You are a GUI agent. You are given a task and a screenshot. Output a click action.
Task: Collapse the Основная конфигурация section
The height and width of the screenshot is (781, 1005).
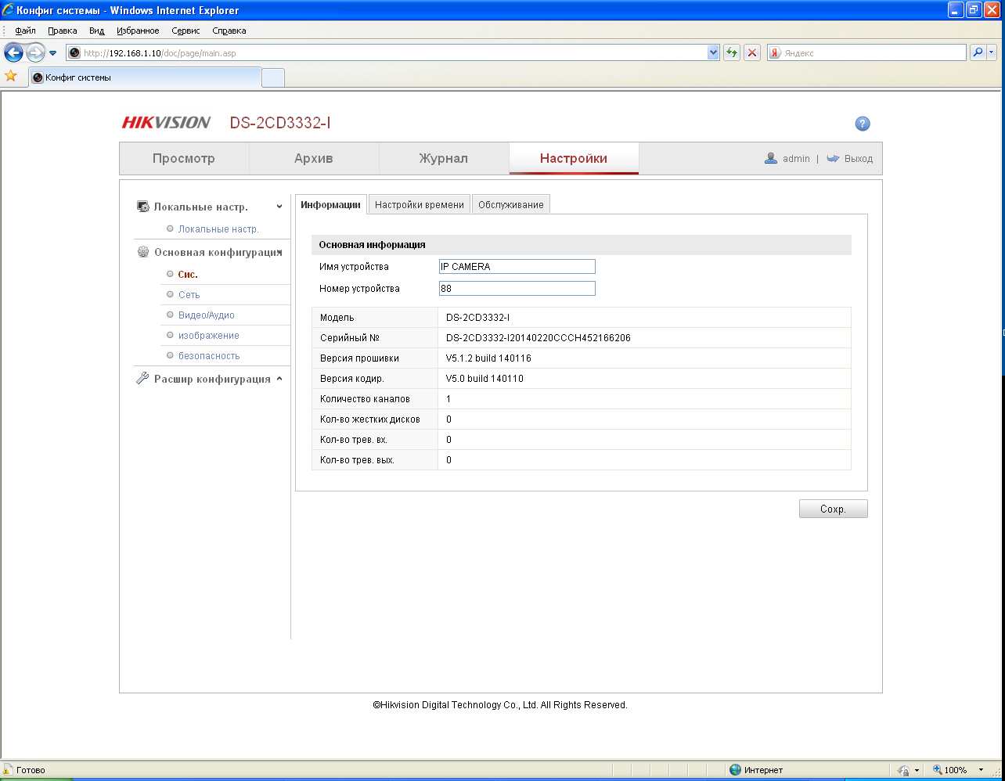coord(279,253)
